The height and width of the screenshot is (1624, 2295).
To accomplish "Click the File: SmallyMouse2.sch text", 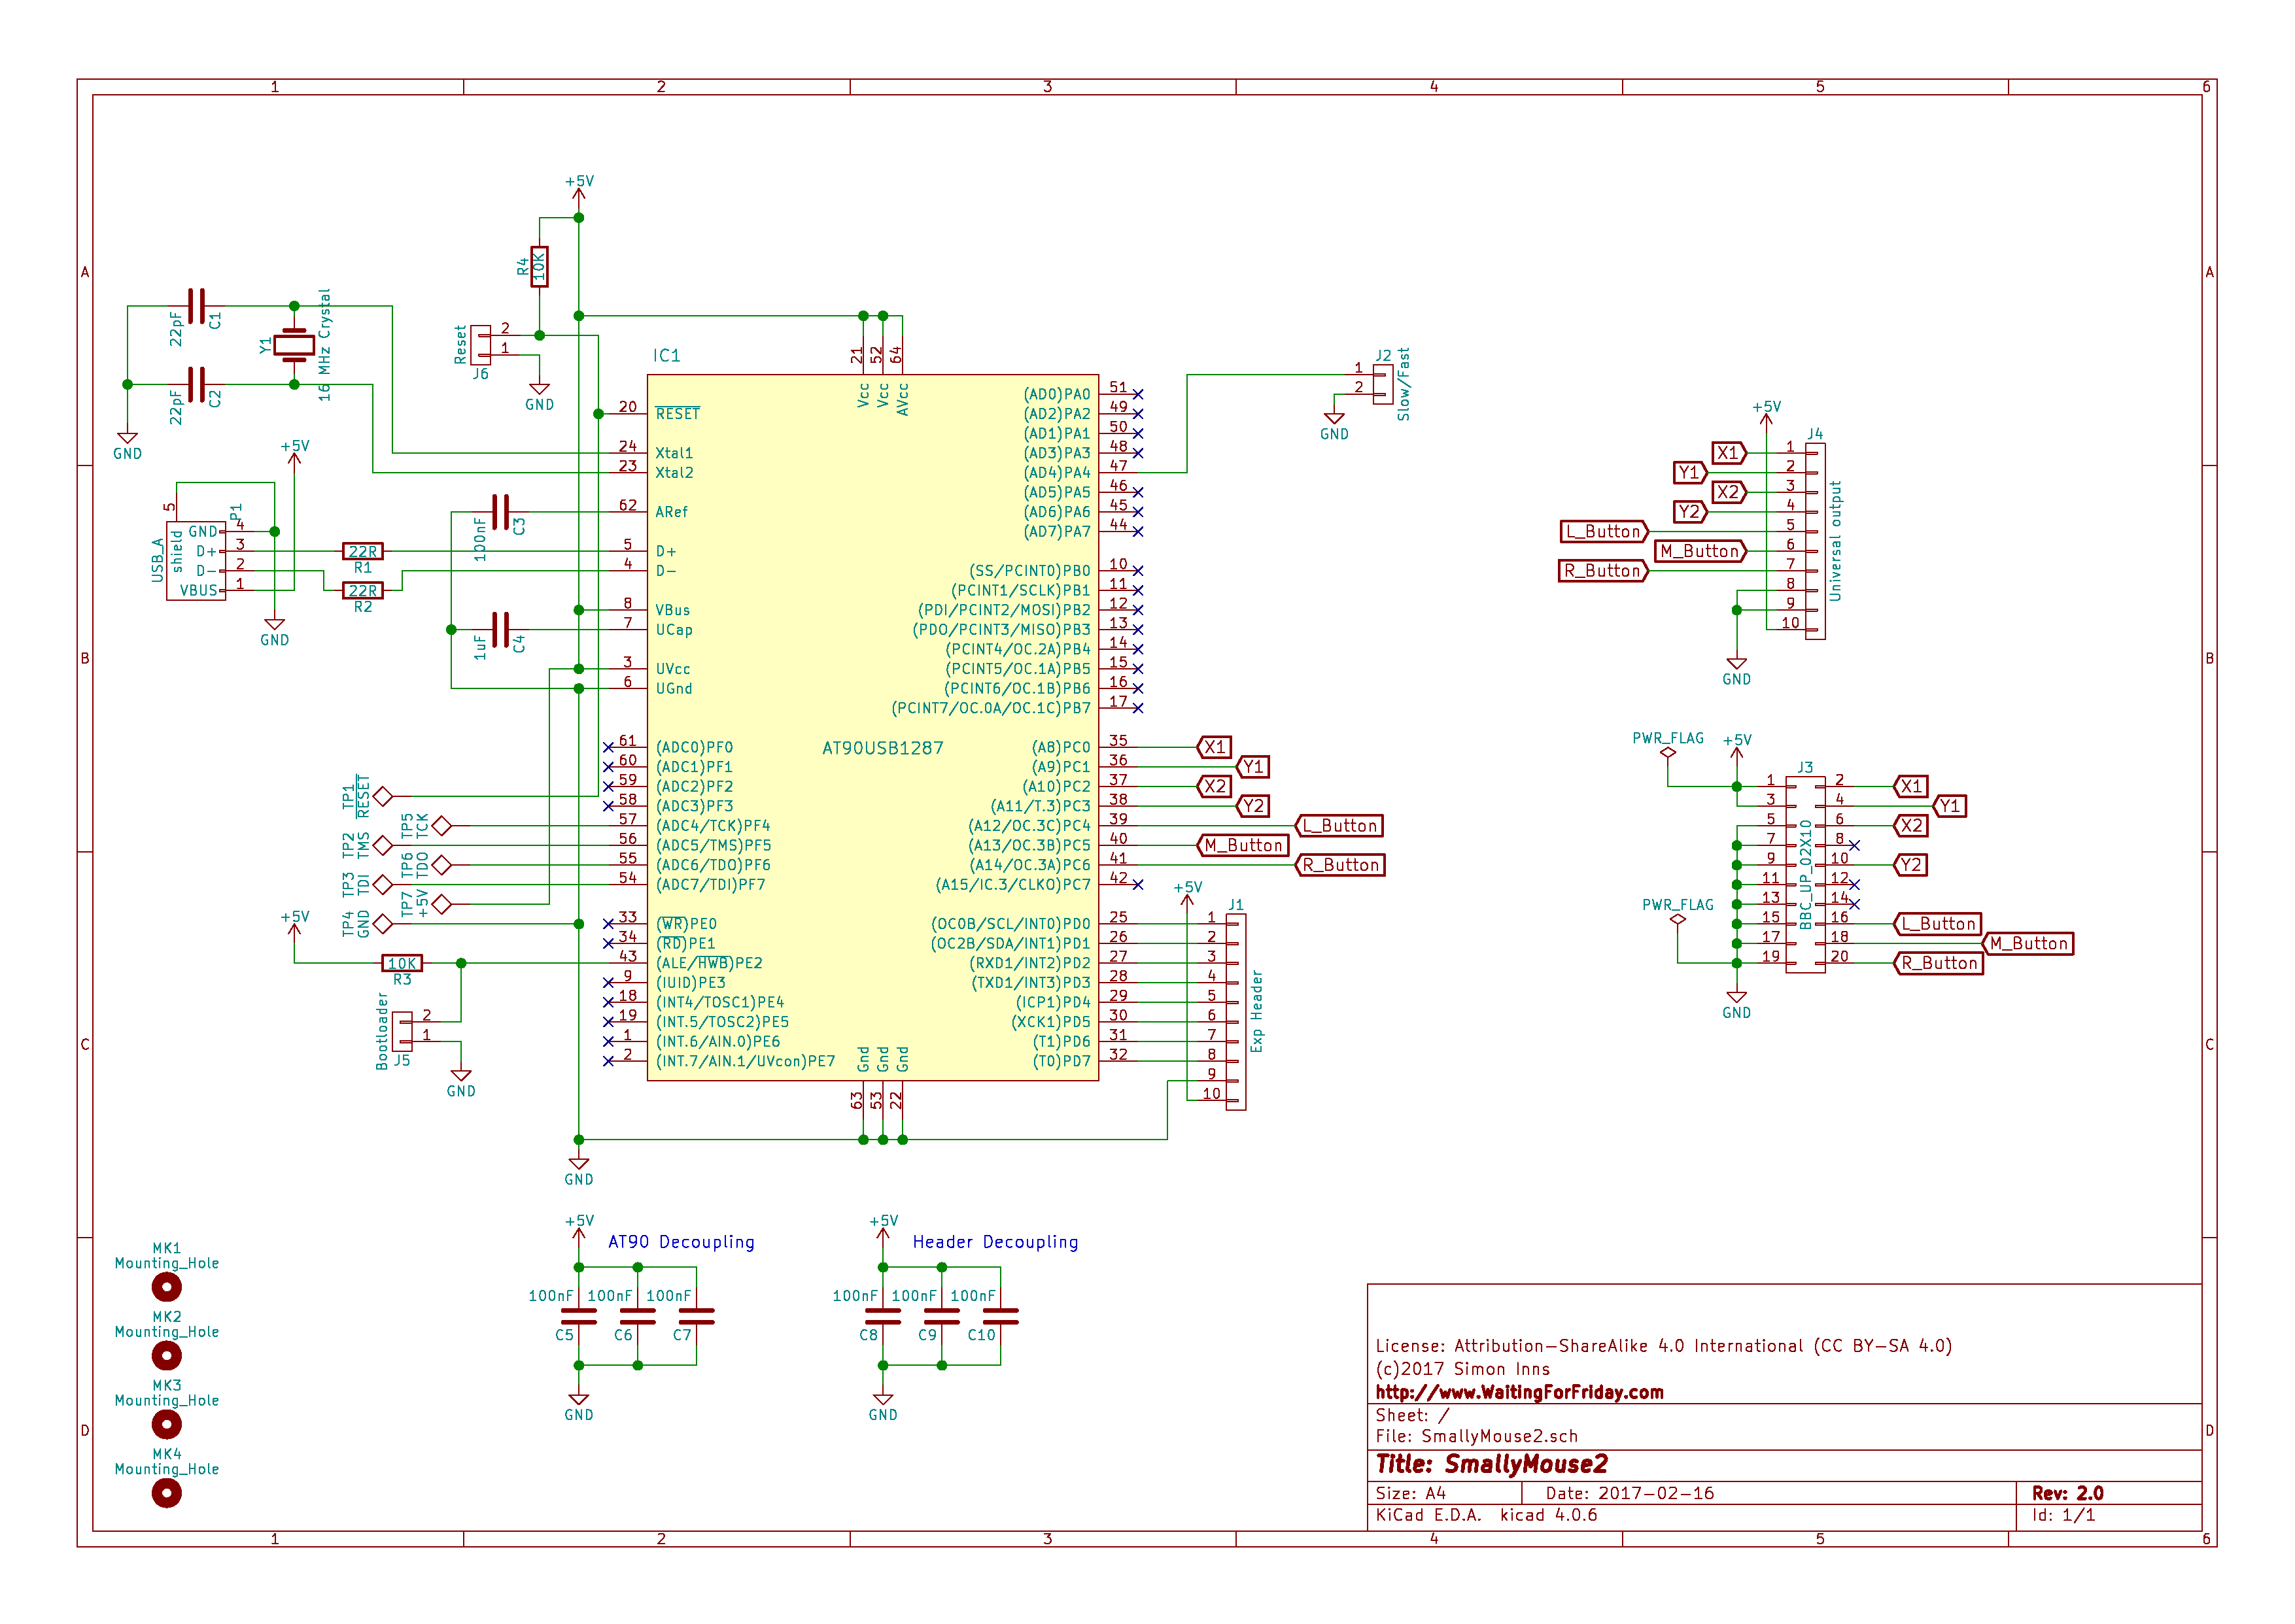I will (x=1477, y=1436).
